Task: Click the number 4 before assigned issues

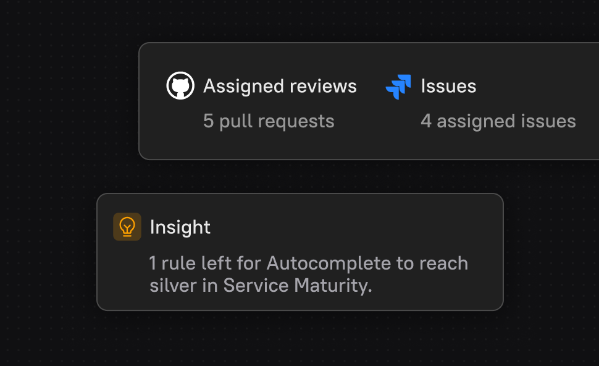Action: pyautogui.click(x=426, y=121)
